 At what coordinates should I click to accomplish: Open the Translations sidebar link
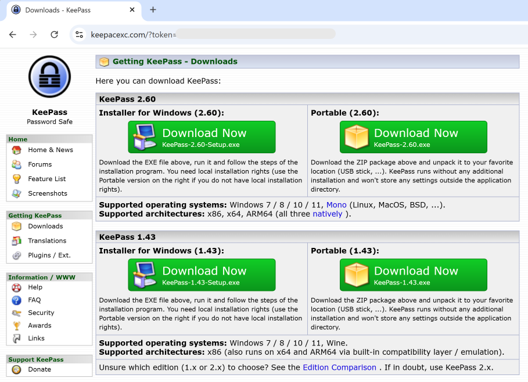click(x=47, y=241)
